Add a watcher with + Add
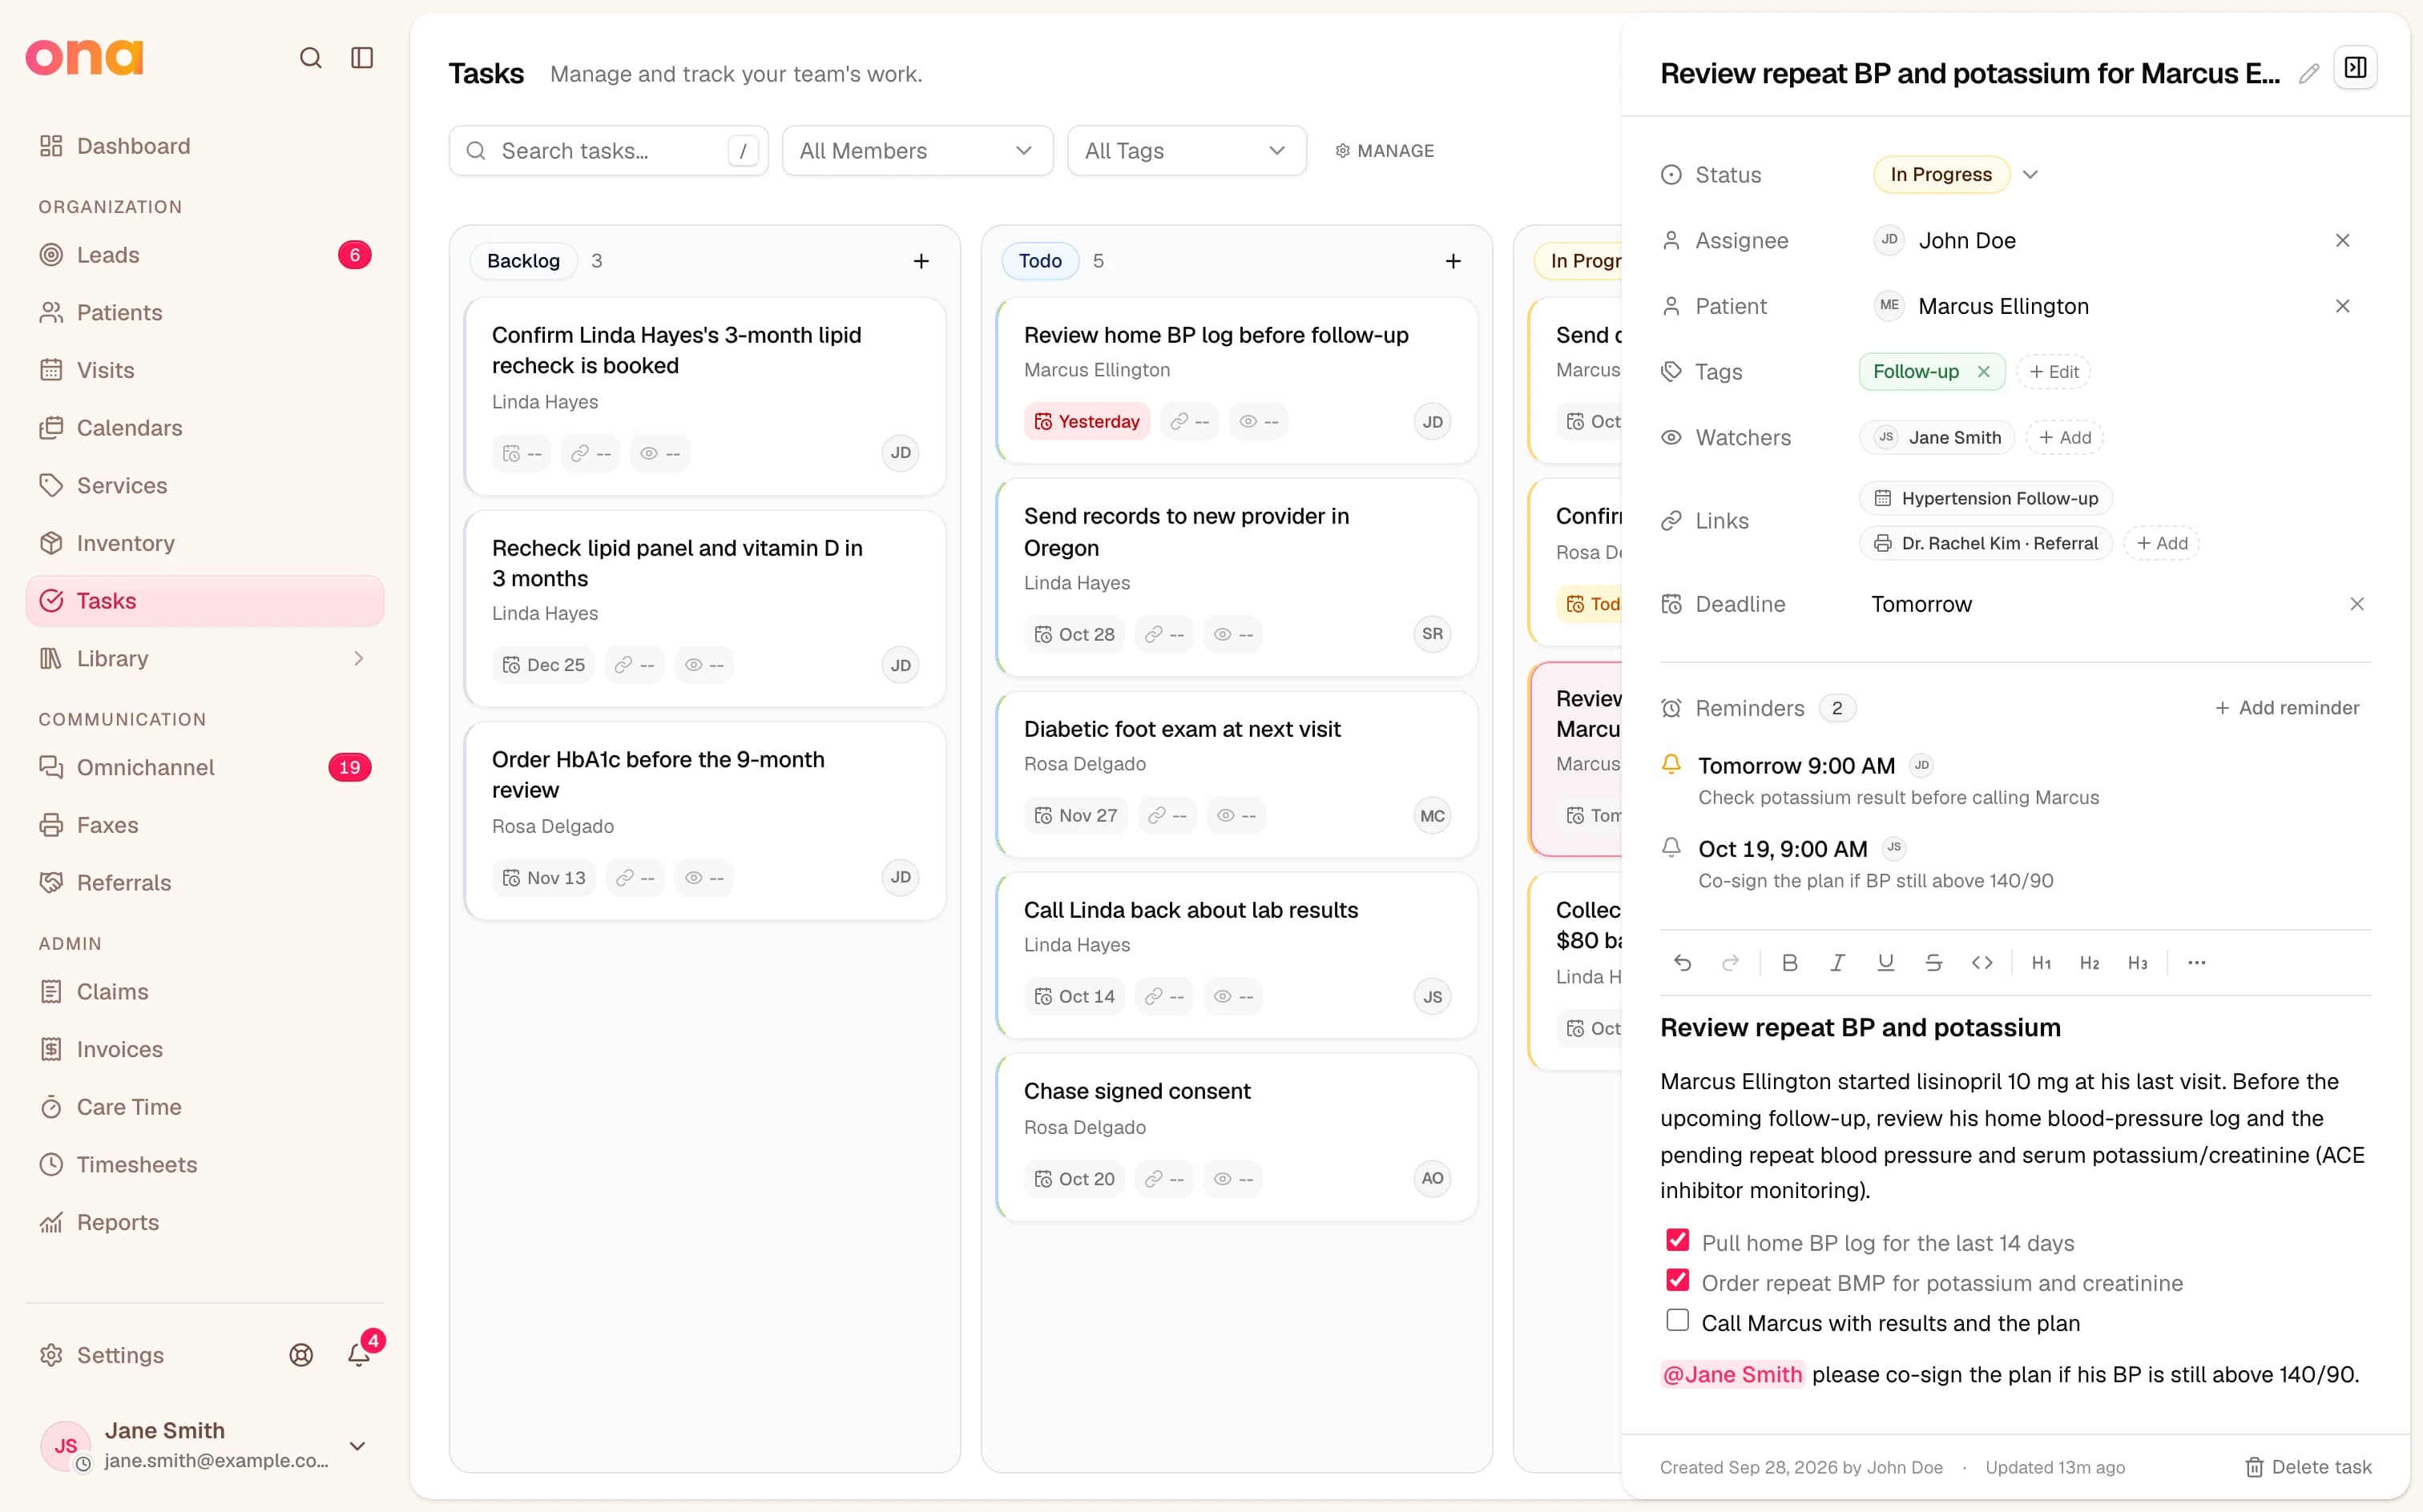Image resolution: width=2423 pixels, height=1512 pixels. [x=2064, y=437]
